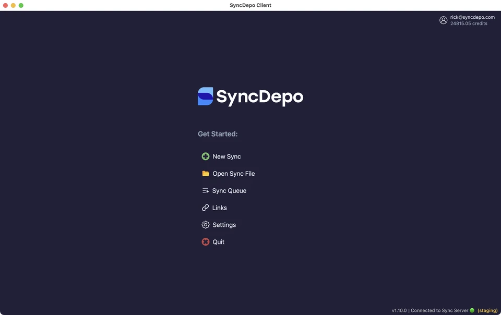Image resolution: width=501 pixels, height=315 pixels.
Task: Click the Settings gear icon
Action: [206, 225]
